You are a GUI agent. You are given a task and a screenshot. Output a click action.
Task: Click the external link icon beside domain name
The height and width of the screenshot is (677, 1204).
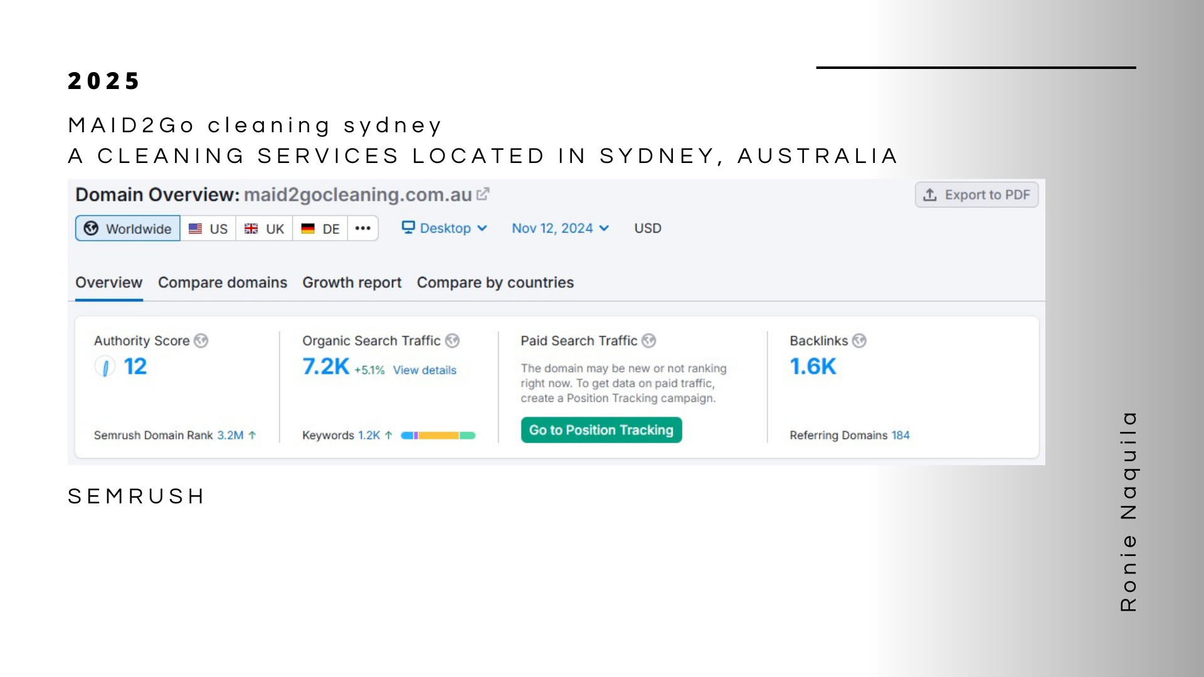click(x=483, y=194)
